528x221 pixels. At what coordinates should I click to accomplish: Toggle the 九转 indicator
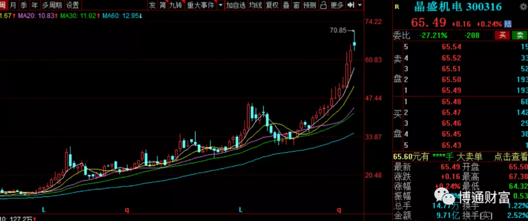click(176, 5)
